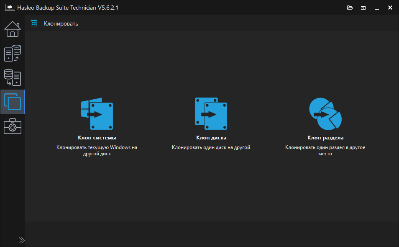Click the Disk Clone icon
This screenshot has width=399, height=247.
(211, 114)
